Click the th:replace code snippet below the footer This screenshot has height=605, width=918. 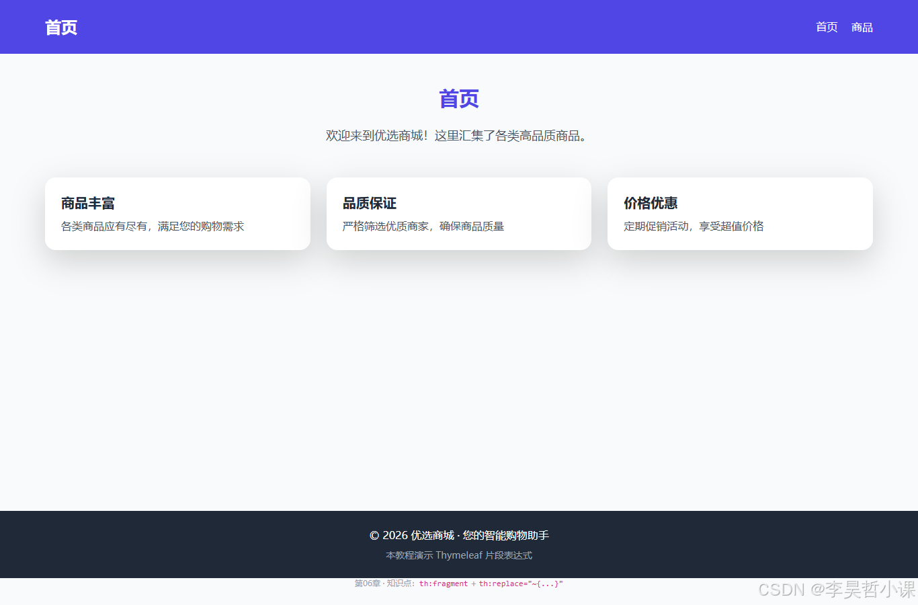521,583
